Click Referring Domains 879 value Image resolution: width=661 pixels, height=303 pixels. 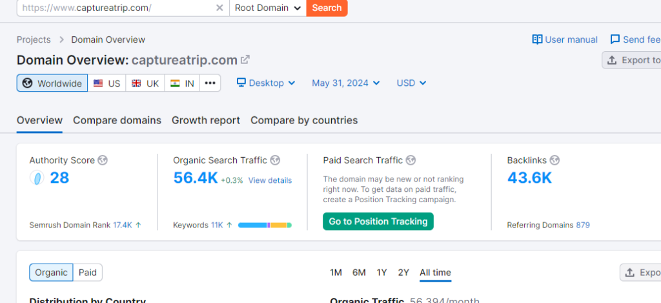coord(583,225)
